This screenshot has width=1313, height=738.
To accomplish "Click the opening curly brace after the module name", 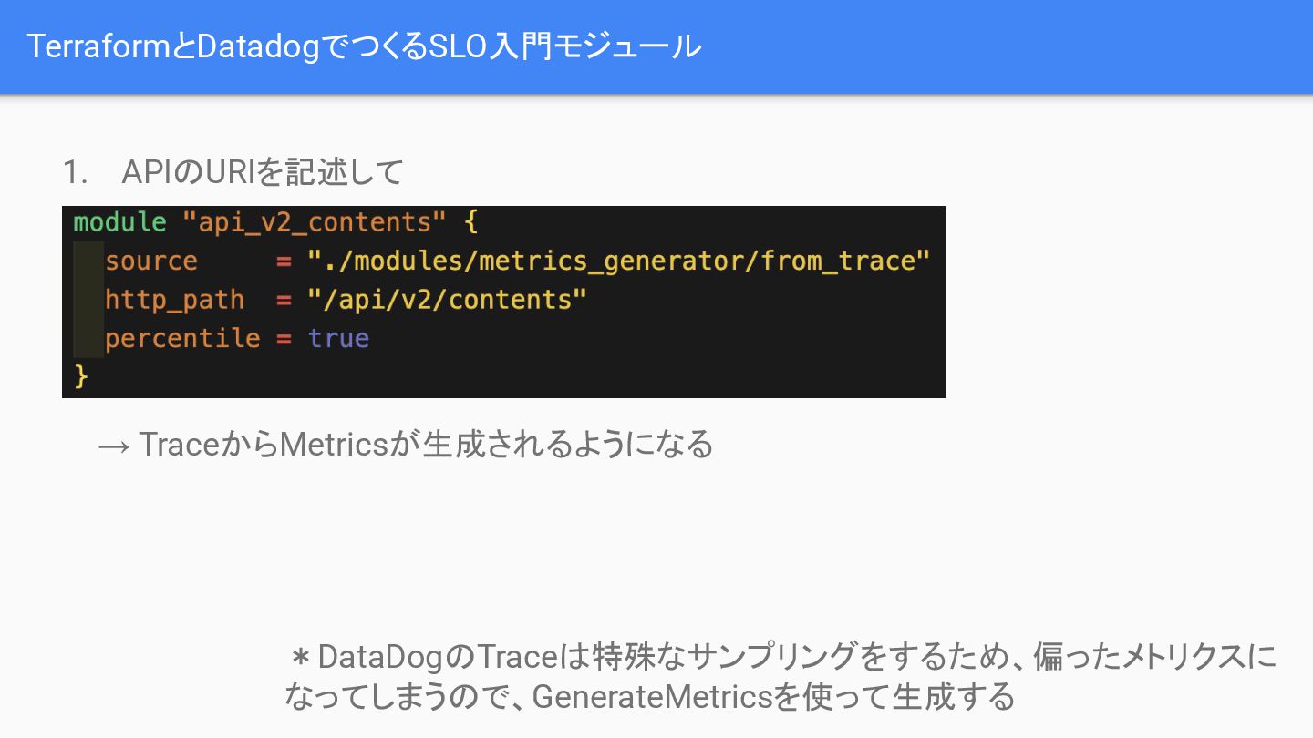I will [x=470, y=222].
